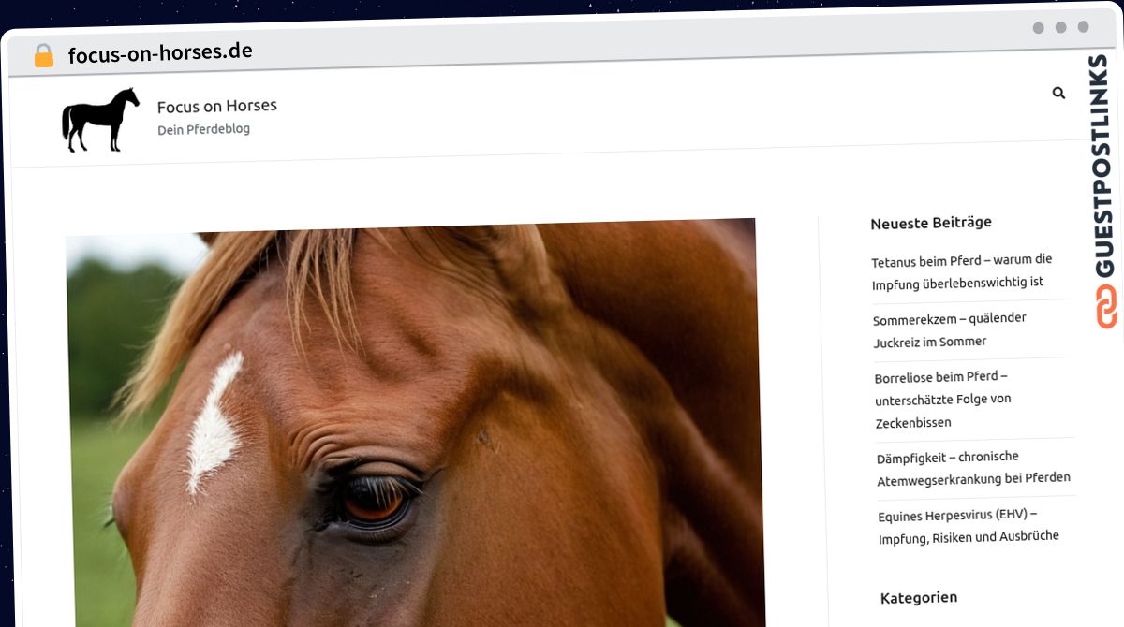Click the focus-on-horses.de address
Viewport: 1124px width, 627px height.
[160, 52]
